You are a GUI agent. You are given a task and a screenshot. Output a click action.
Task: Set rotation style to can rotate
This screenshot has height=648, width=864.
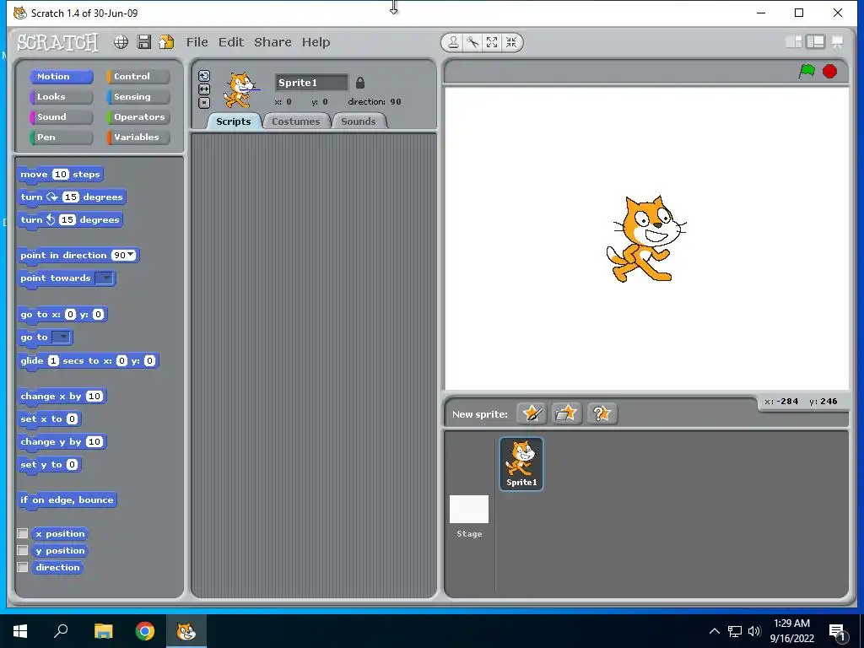point(204,76)
